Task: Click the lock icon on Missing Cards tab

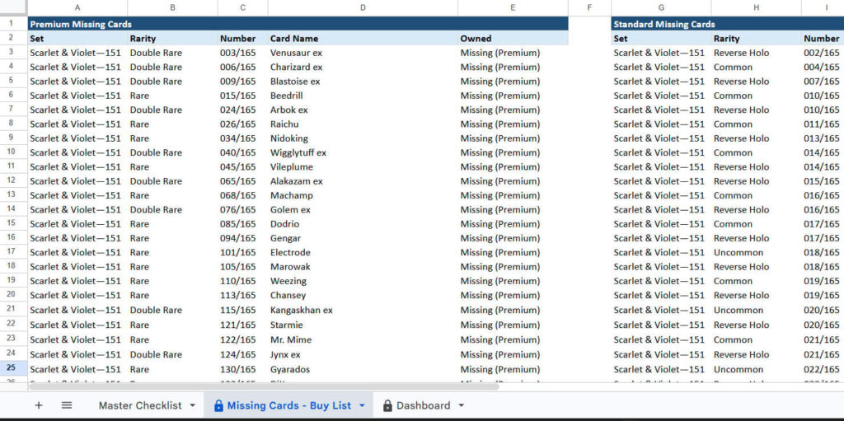Action: [x=218, y=405]
